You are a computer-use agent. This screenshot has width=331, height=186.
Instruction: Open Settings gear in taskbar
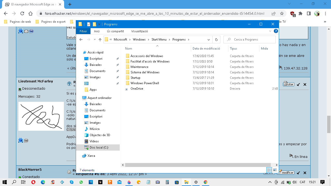[x=196, y=182]
